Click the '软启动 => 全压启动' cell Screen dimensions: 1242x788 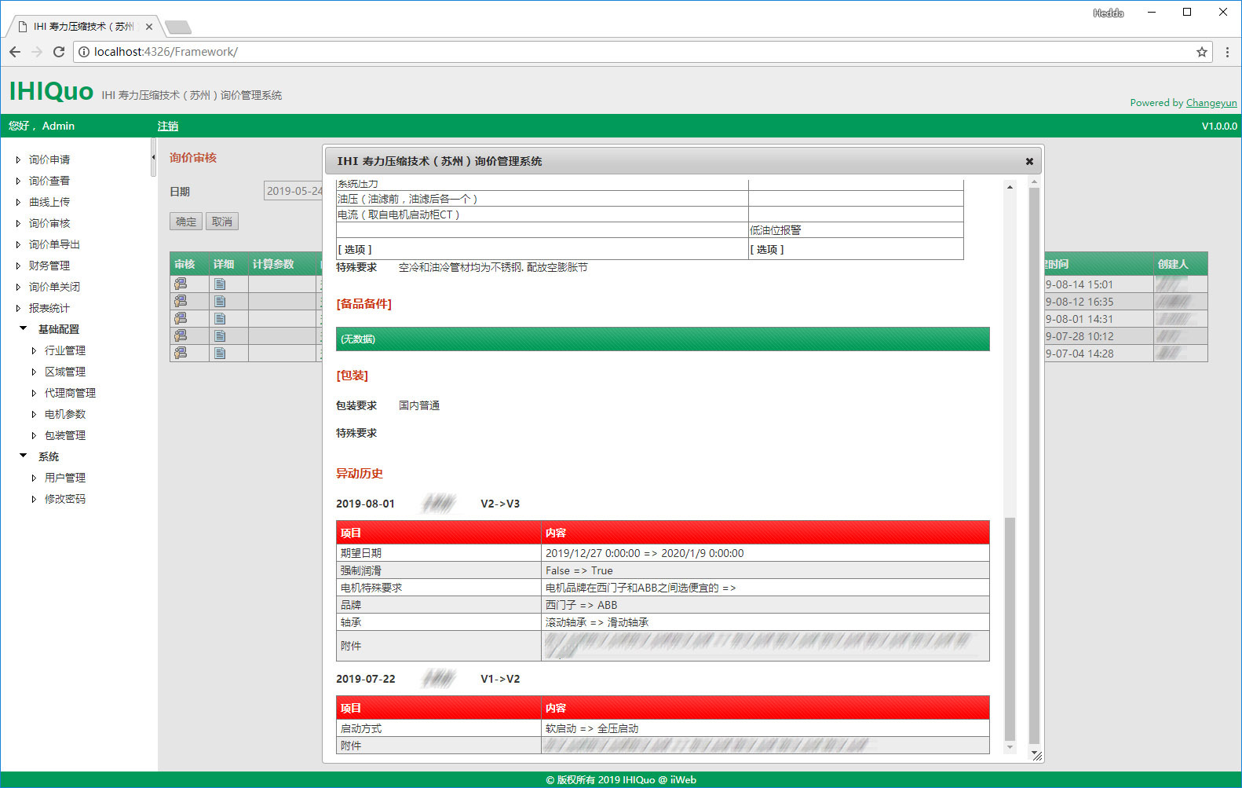pyautogui.click(x=765, y=728)
